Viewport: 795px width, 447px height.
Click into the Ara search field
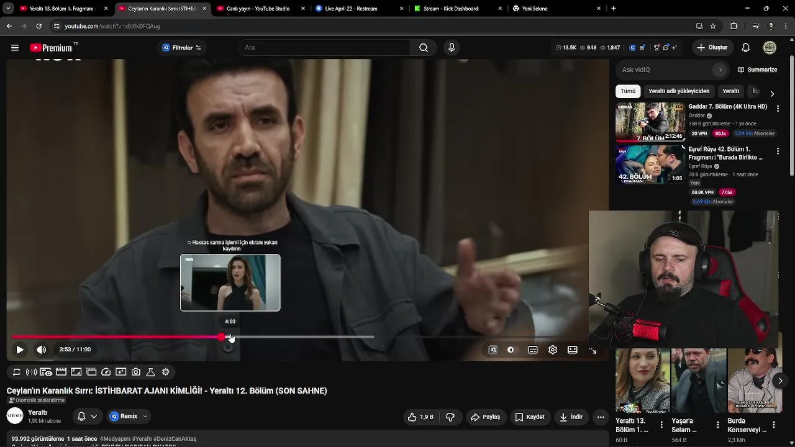point(324,48)
